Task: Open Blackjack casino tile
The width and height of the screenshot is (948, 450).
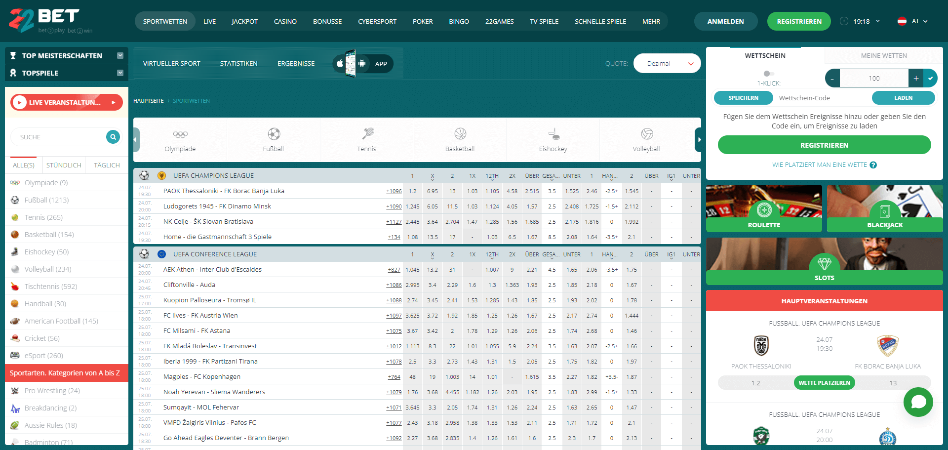Action: point(885,208)
